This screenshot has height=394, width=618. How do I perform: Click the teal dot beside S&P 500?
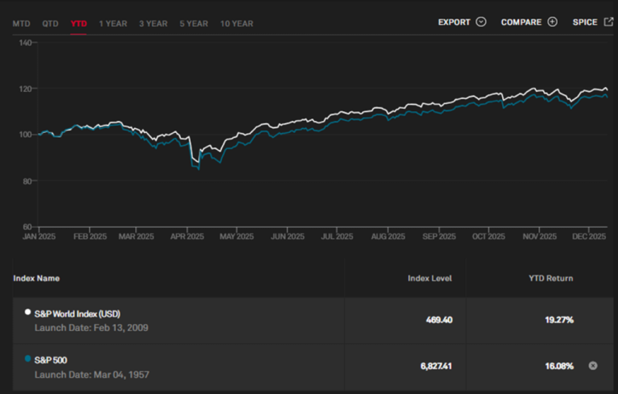tap(28, 359)
